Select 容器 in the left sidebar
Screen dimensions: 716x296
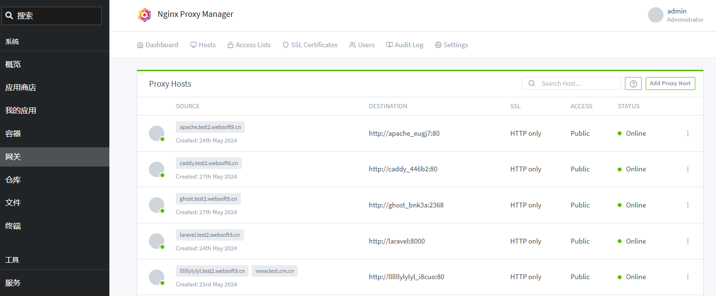click(13, 134)
